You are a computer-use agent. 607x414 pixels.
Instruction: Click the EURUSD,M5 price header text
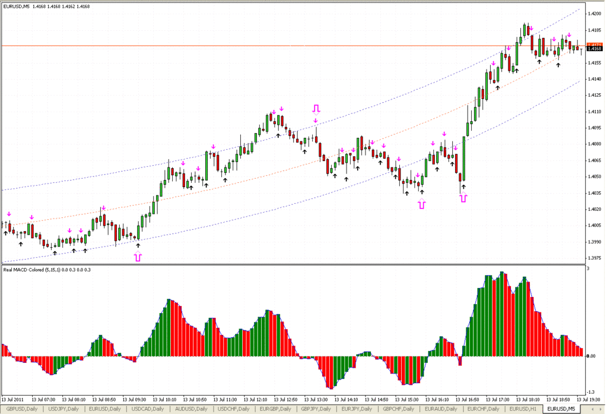click(x=46, y=7)
